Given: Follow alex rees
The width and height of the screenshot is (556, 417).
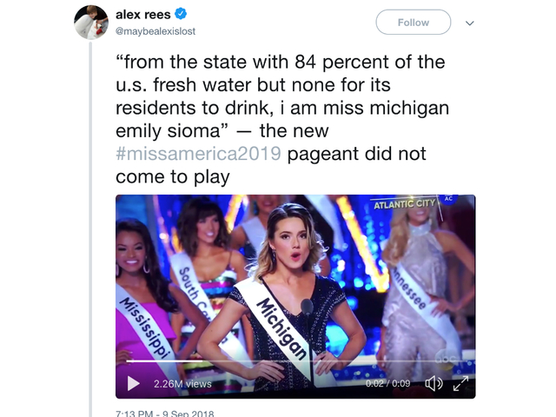Looking at the screenshot, I should [x=413, y=23].
